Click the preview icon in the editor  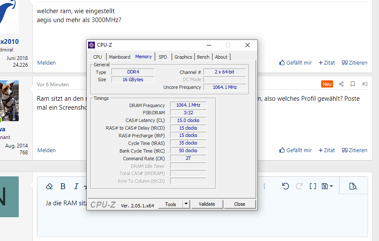[353, 186]
